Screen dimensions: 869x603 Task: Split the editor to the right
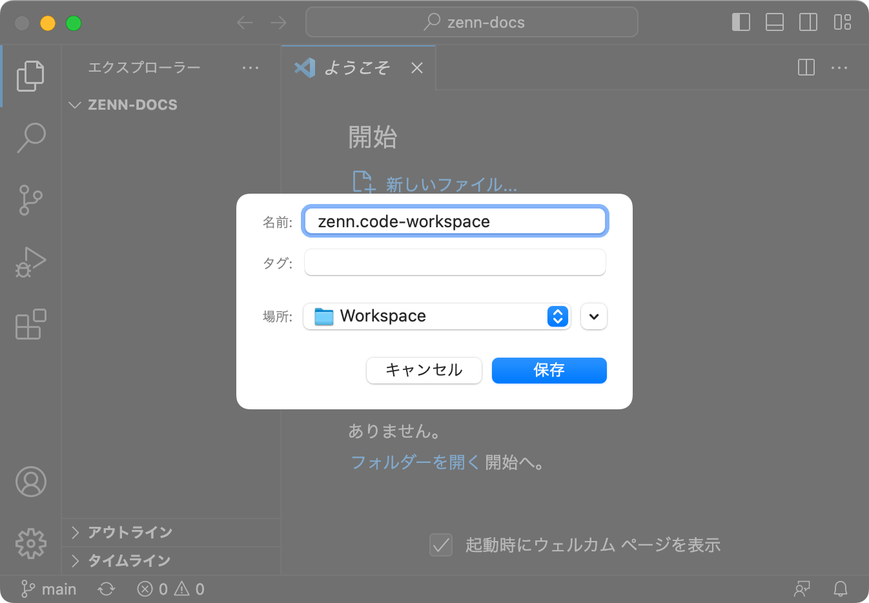coord(806,68)
